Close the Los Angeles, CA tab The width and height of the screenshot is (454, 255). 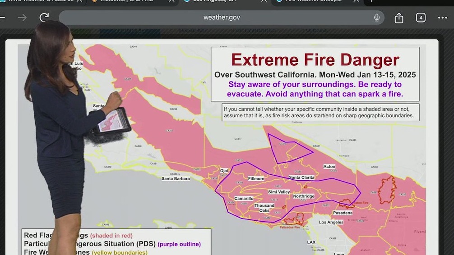click(264, 1)
